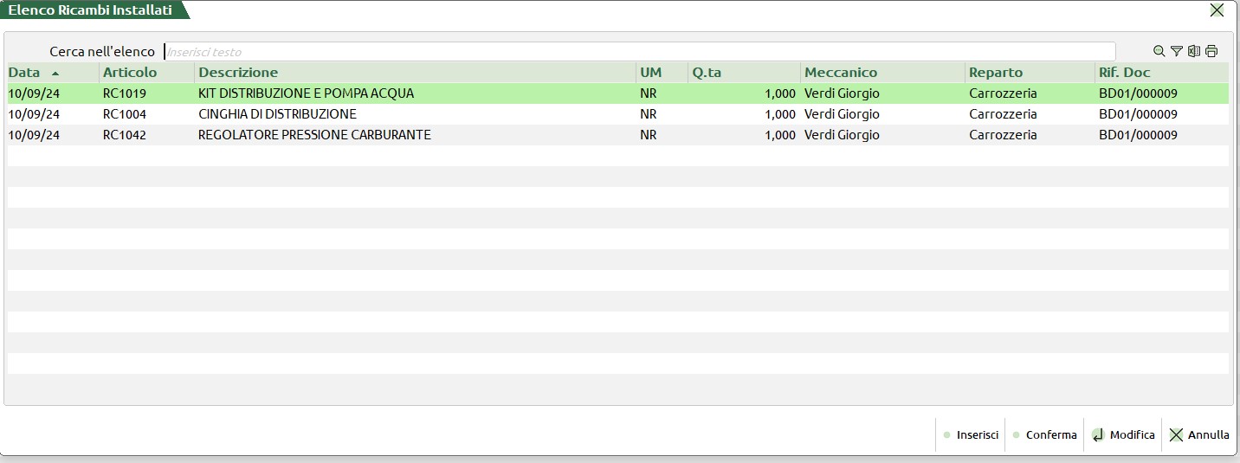The height and width of the screenshot is (463, 1240).
Task: Click the Modifica button
Action: 1123,435
